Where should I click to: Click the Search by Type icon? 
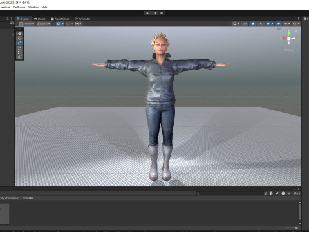[271, 193]
